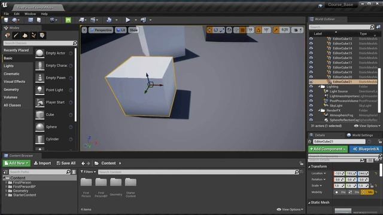
Task: Open camera speed setting in viewport
Action: (x=297, y=30)
